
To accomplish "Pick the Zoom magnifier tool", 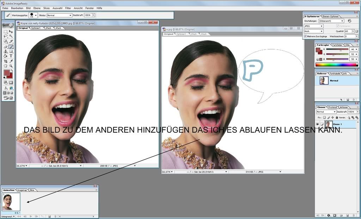I will point(11,66).
